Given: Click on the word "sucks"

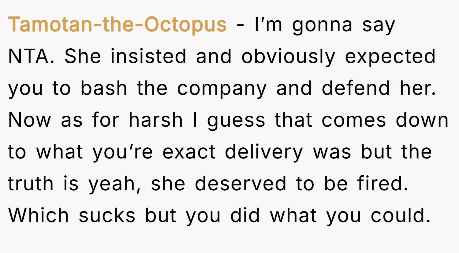Looking at the screenshot, I should coord(107,215).
